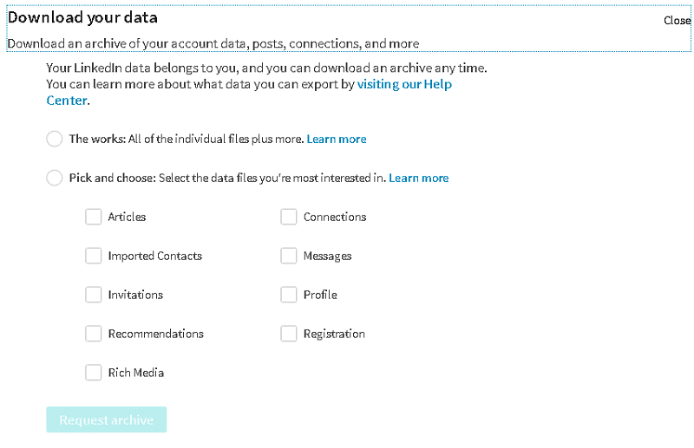Check the Registration checkbox
This screenshot has height=448, width=694.
tap(289, 334)
